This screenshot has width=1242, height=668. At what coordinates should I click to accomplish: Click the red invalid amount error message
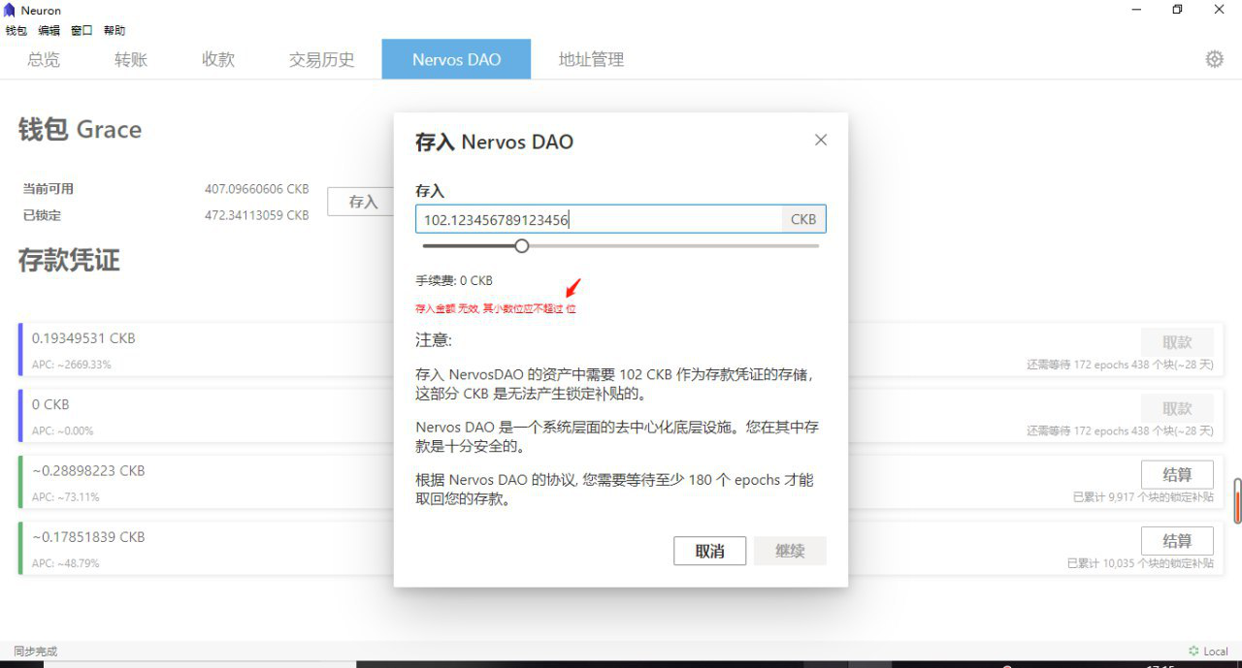[x=496, y=308]
